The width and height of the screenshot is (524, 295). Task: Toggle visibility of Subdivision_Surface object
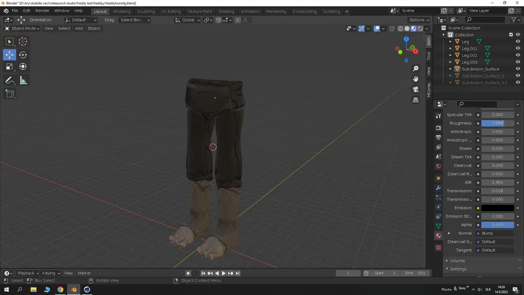point(518,69)
